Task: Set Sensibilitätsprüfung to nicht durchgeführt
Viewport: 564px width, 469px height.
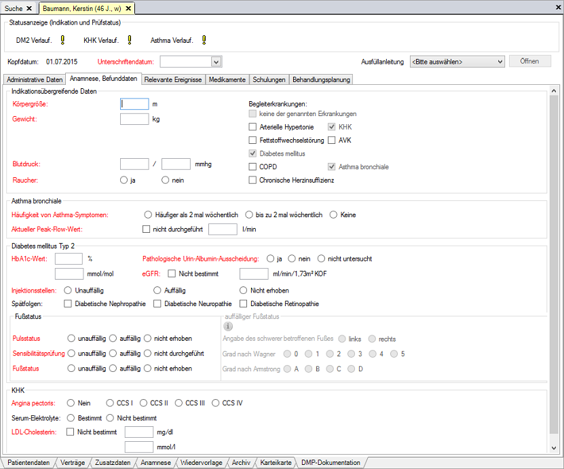Action: pyautogui.click(x=147, y=354)
